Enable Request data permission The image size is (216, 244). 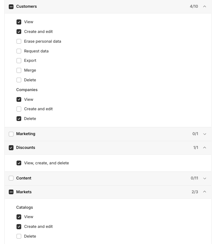(x=19, y=51)
